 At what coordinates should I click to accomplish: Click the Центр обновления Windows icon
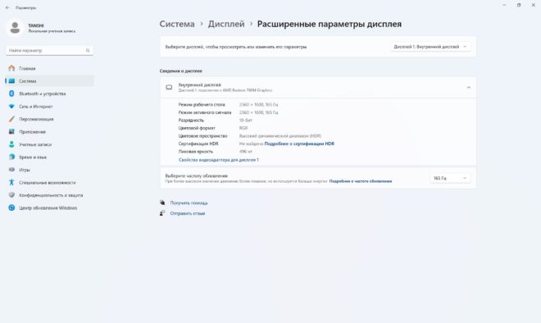(x=11, y=207)
